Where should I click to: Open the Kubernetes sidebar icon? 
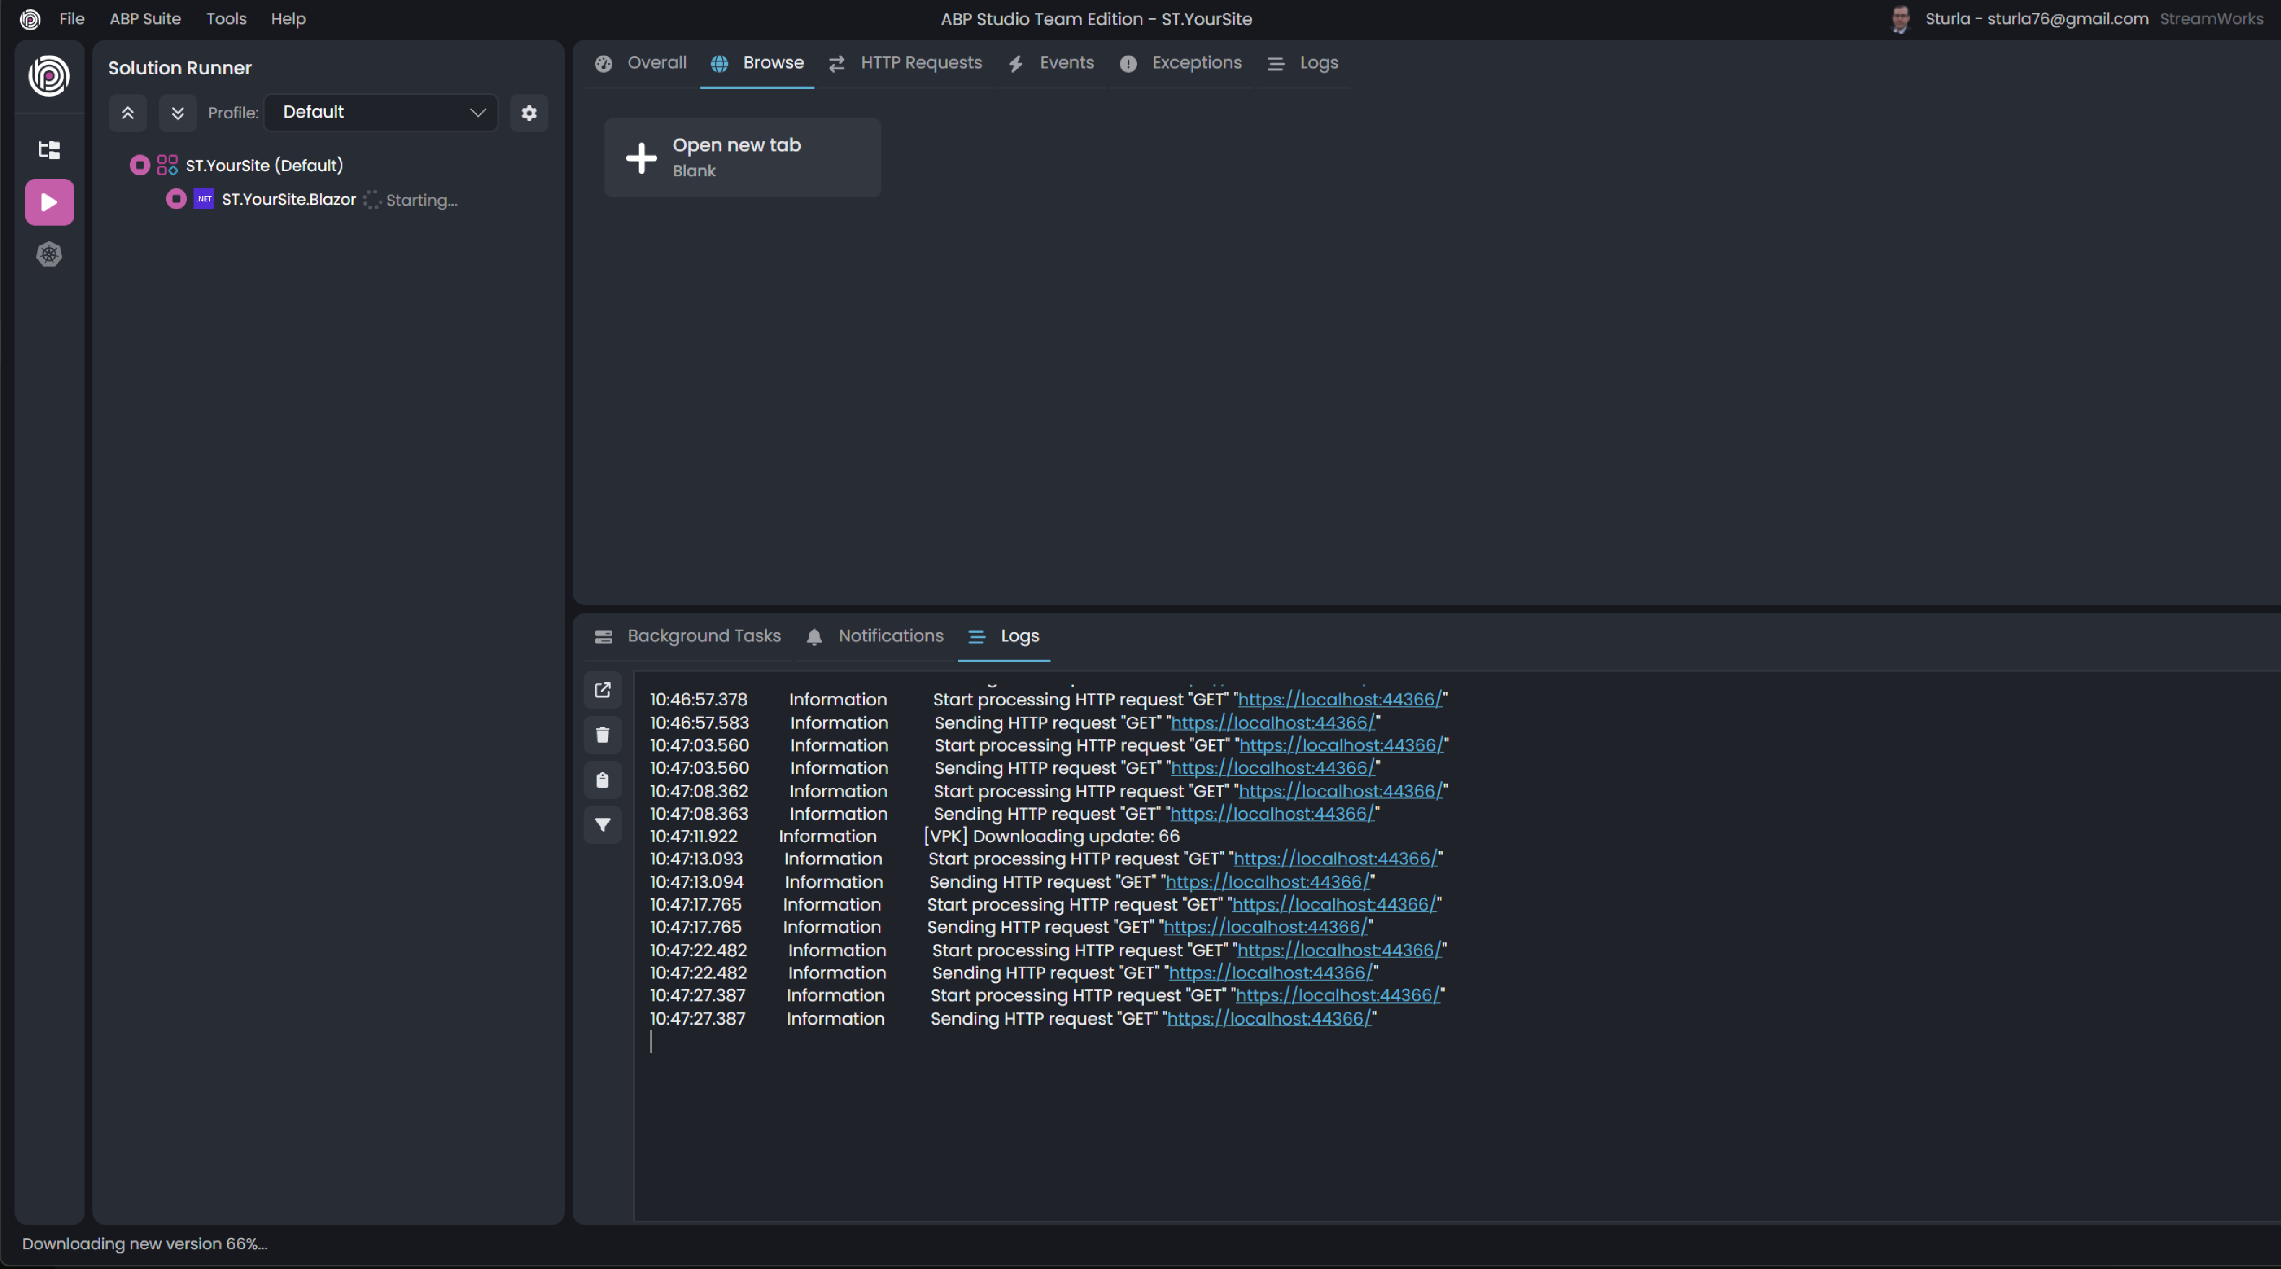[49, 255]
